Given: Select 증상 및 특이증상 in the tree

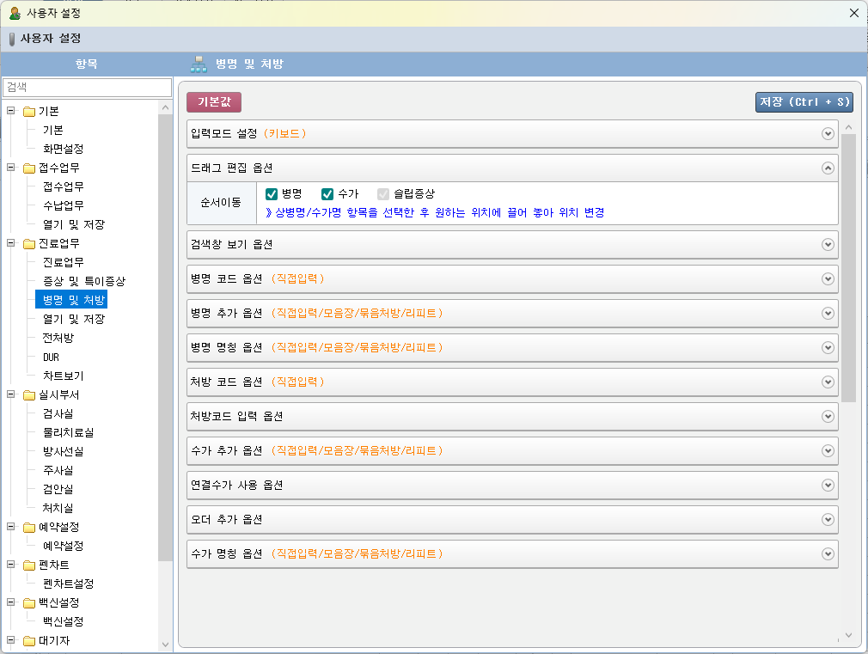Looking at the screenshot, I should click(x=84, y=281).
